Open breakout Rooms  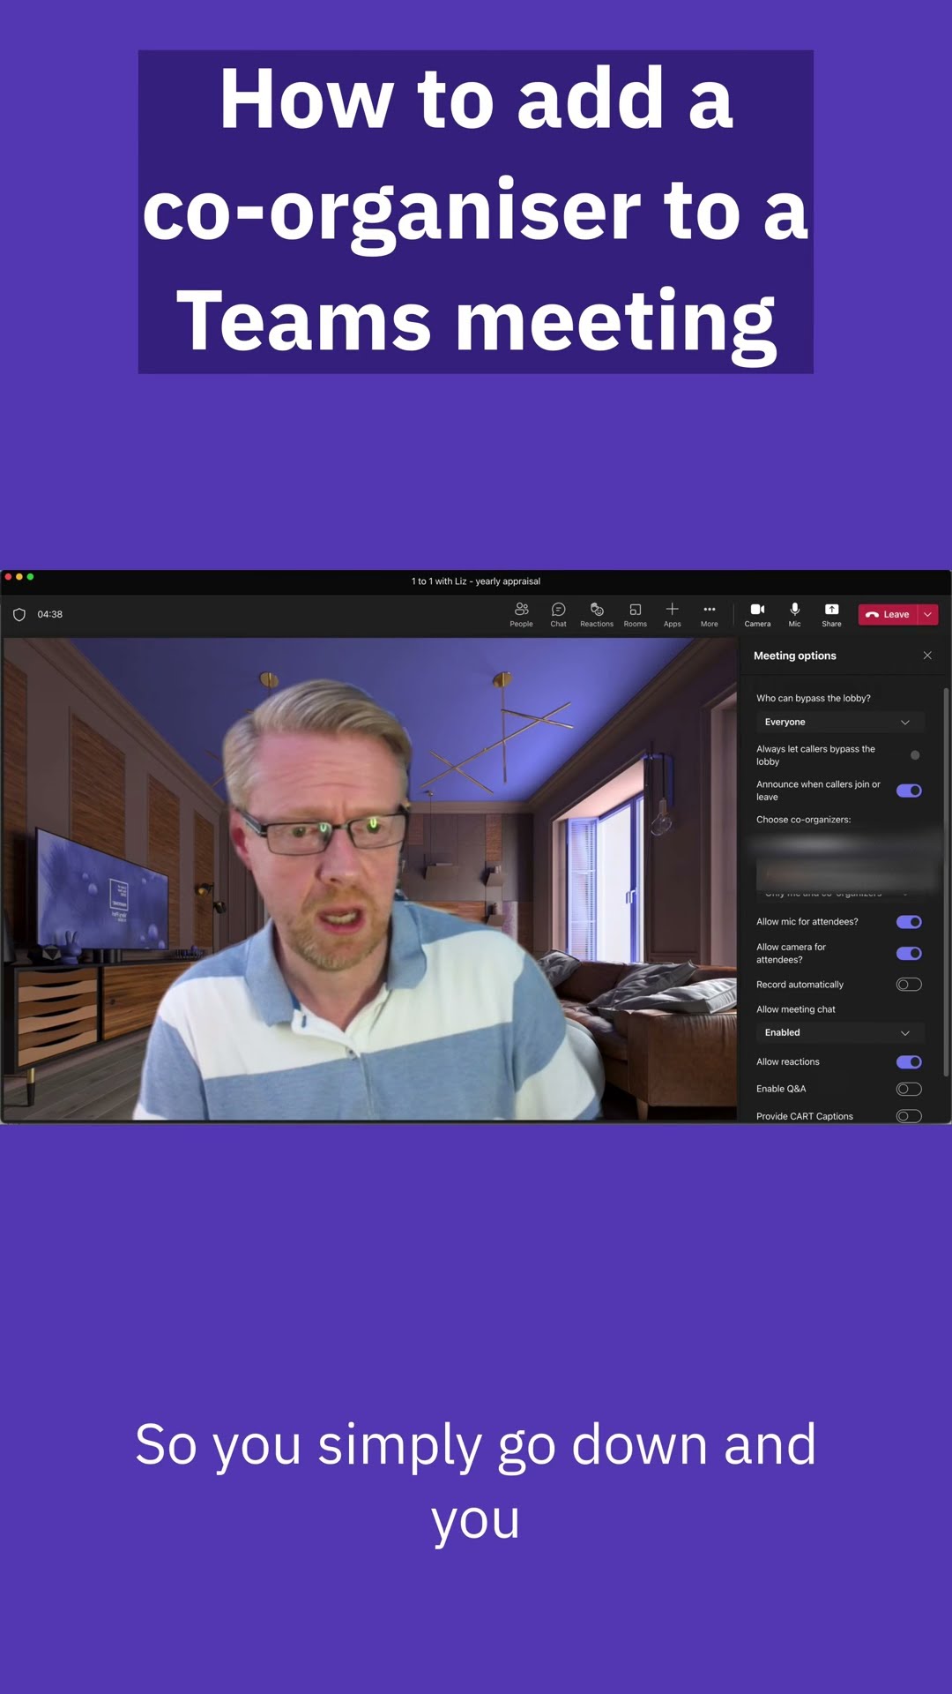(x=635, y=614)
